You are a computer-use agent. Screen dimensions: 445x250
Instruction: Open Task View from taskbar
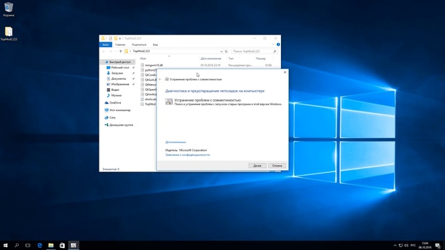pyautogui.click(x=28, y=245)
